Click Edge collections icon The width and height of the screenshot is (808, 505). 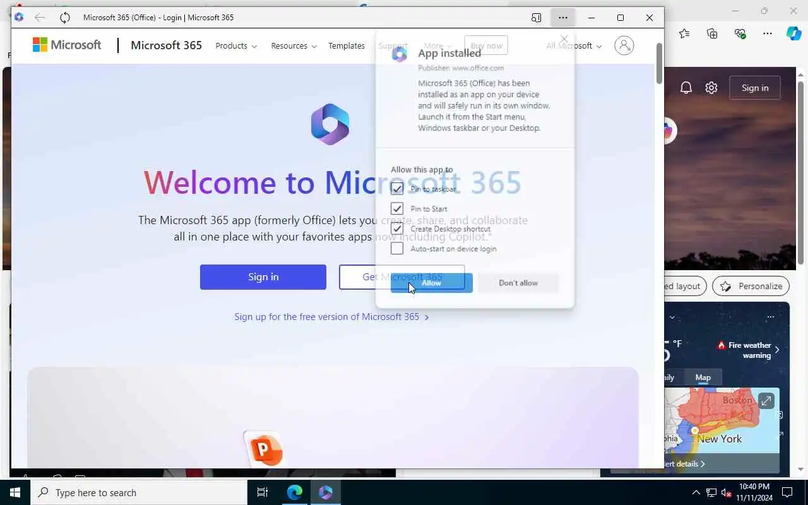coord(713,33)
